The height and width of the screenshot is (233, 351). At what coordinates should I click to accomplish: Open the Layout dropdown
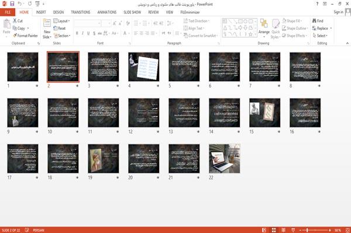click(62, 21)
